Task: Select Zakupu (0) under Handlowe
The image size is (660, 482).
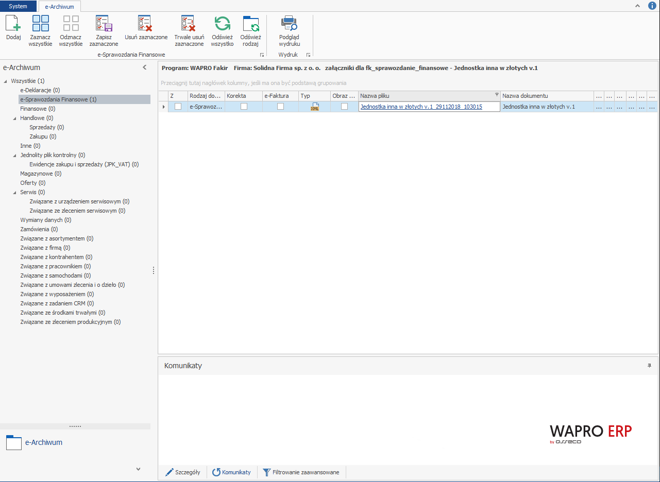Action: pyautogui.click(x=43, y=136)
